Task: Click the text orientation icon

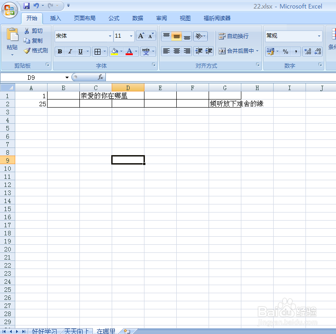Action: pos(199,36)
